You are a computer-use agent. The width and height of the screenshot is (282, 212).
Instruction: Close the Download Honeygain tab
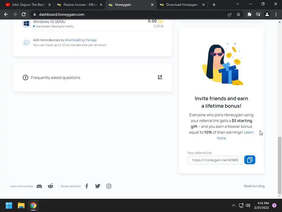204,5
